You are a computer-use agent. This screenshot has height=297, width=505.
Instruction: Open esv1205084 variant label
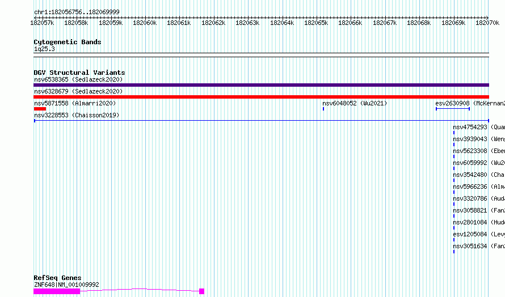click(479, 234)
